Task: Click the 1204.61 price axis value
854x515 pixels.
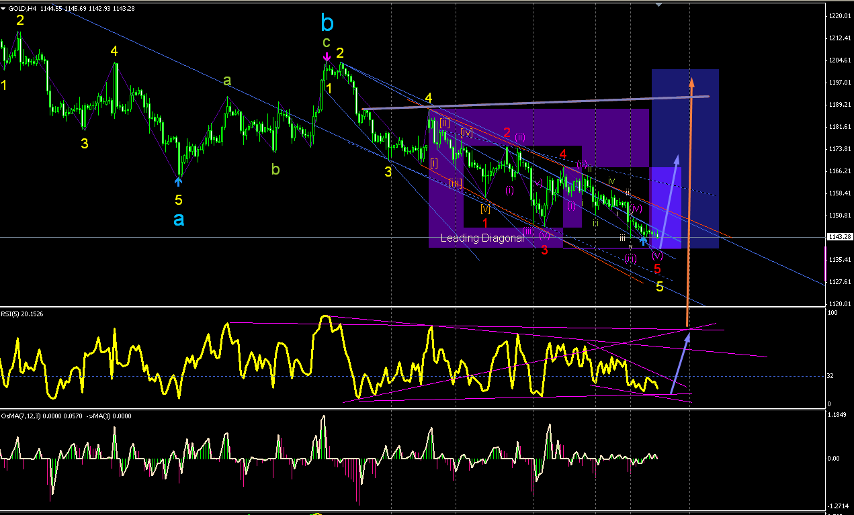Action: pyautogui.click(x=839, y=60)
